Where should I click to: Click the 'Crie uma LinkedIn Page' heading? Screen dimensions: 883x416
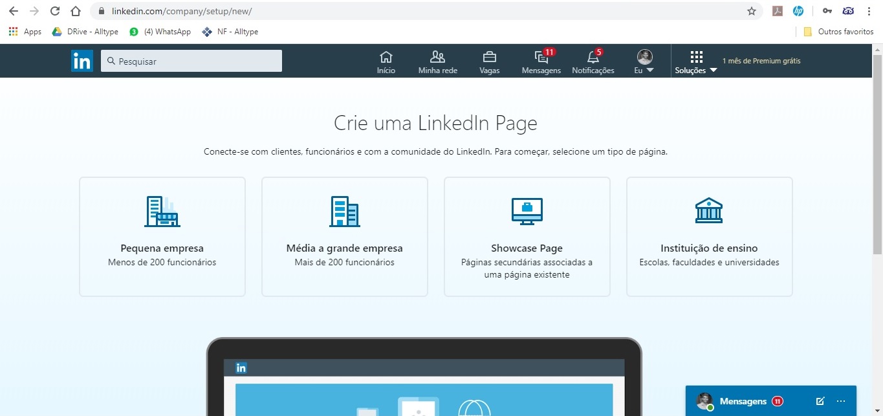point(435,123)
